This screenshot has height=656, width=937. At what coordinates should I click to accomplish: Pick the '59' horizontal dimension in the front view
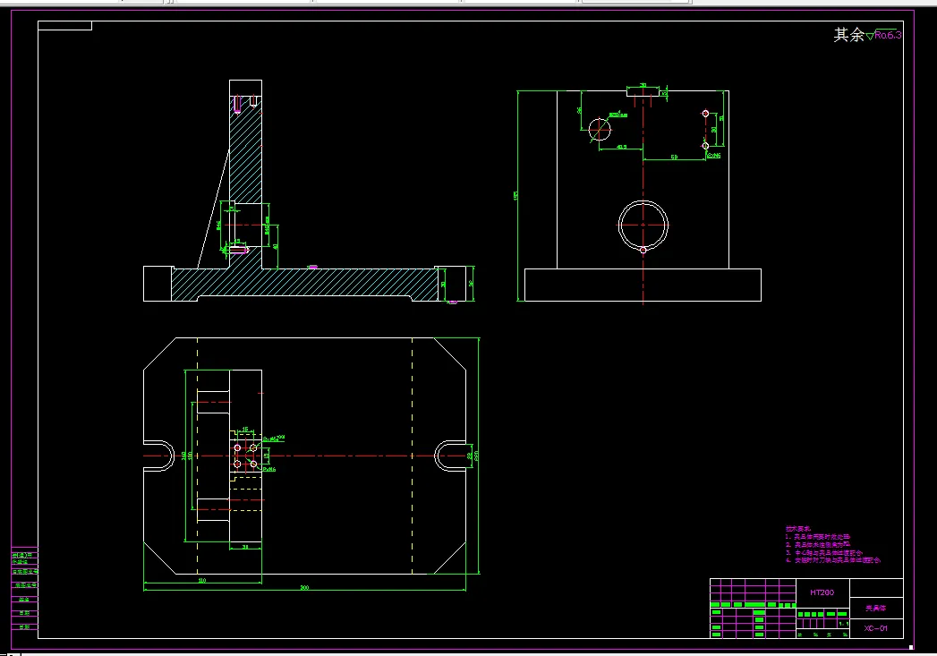674,158
